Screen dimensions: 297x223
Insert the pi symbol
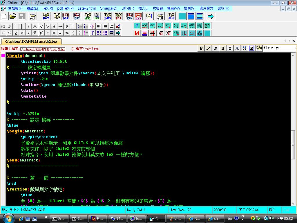[54, 33]
